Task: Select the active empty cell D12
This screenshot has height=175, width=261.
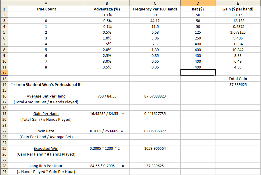Action: click(198, 73)
